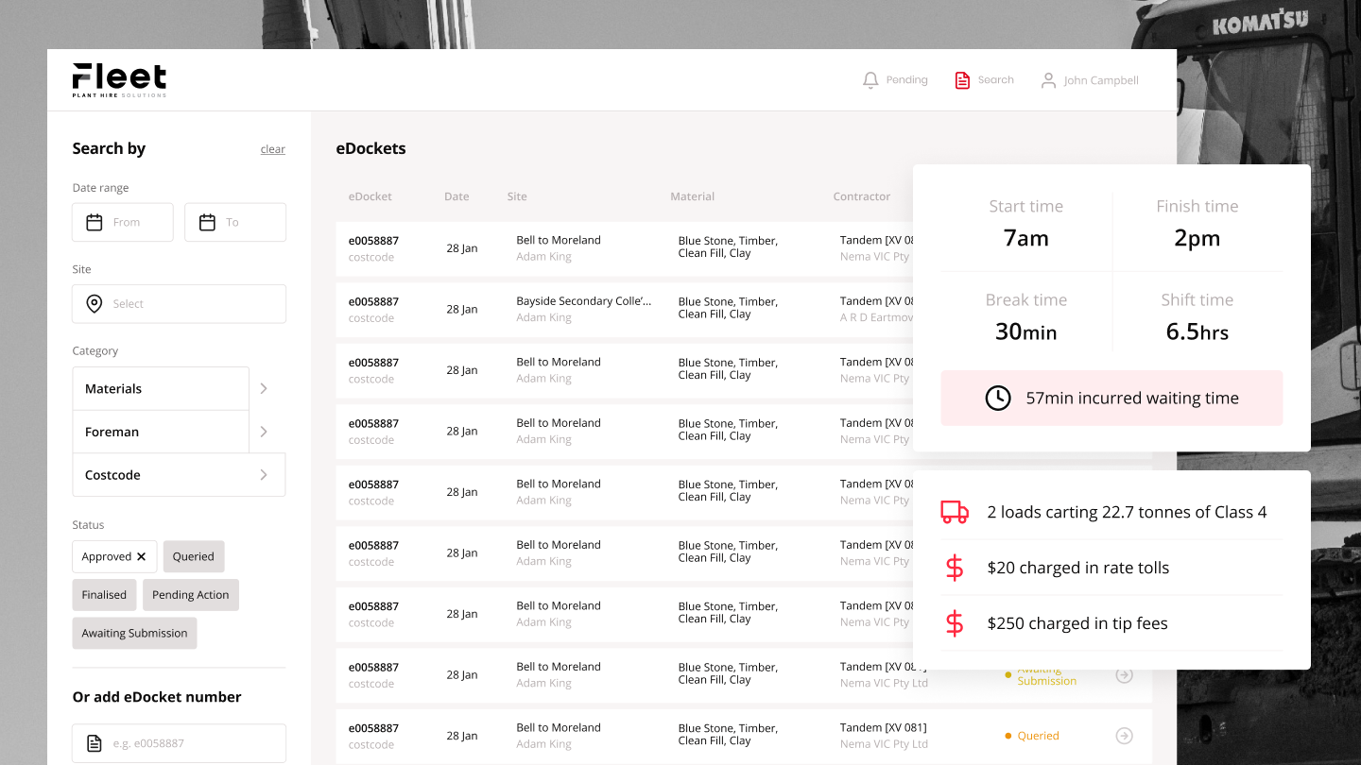Expand the Foreman category
1361x765 pixels.
(x=263, y=431)
